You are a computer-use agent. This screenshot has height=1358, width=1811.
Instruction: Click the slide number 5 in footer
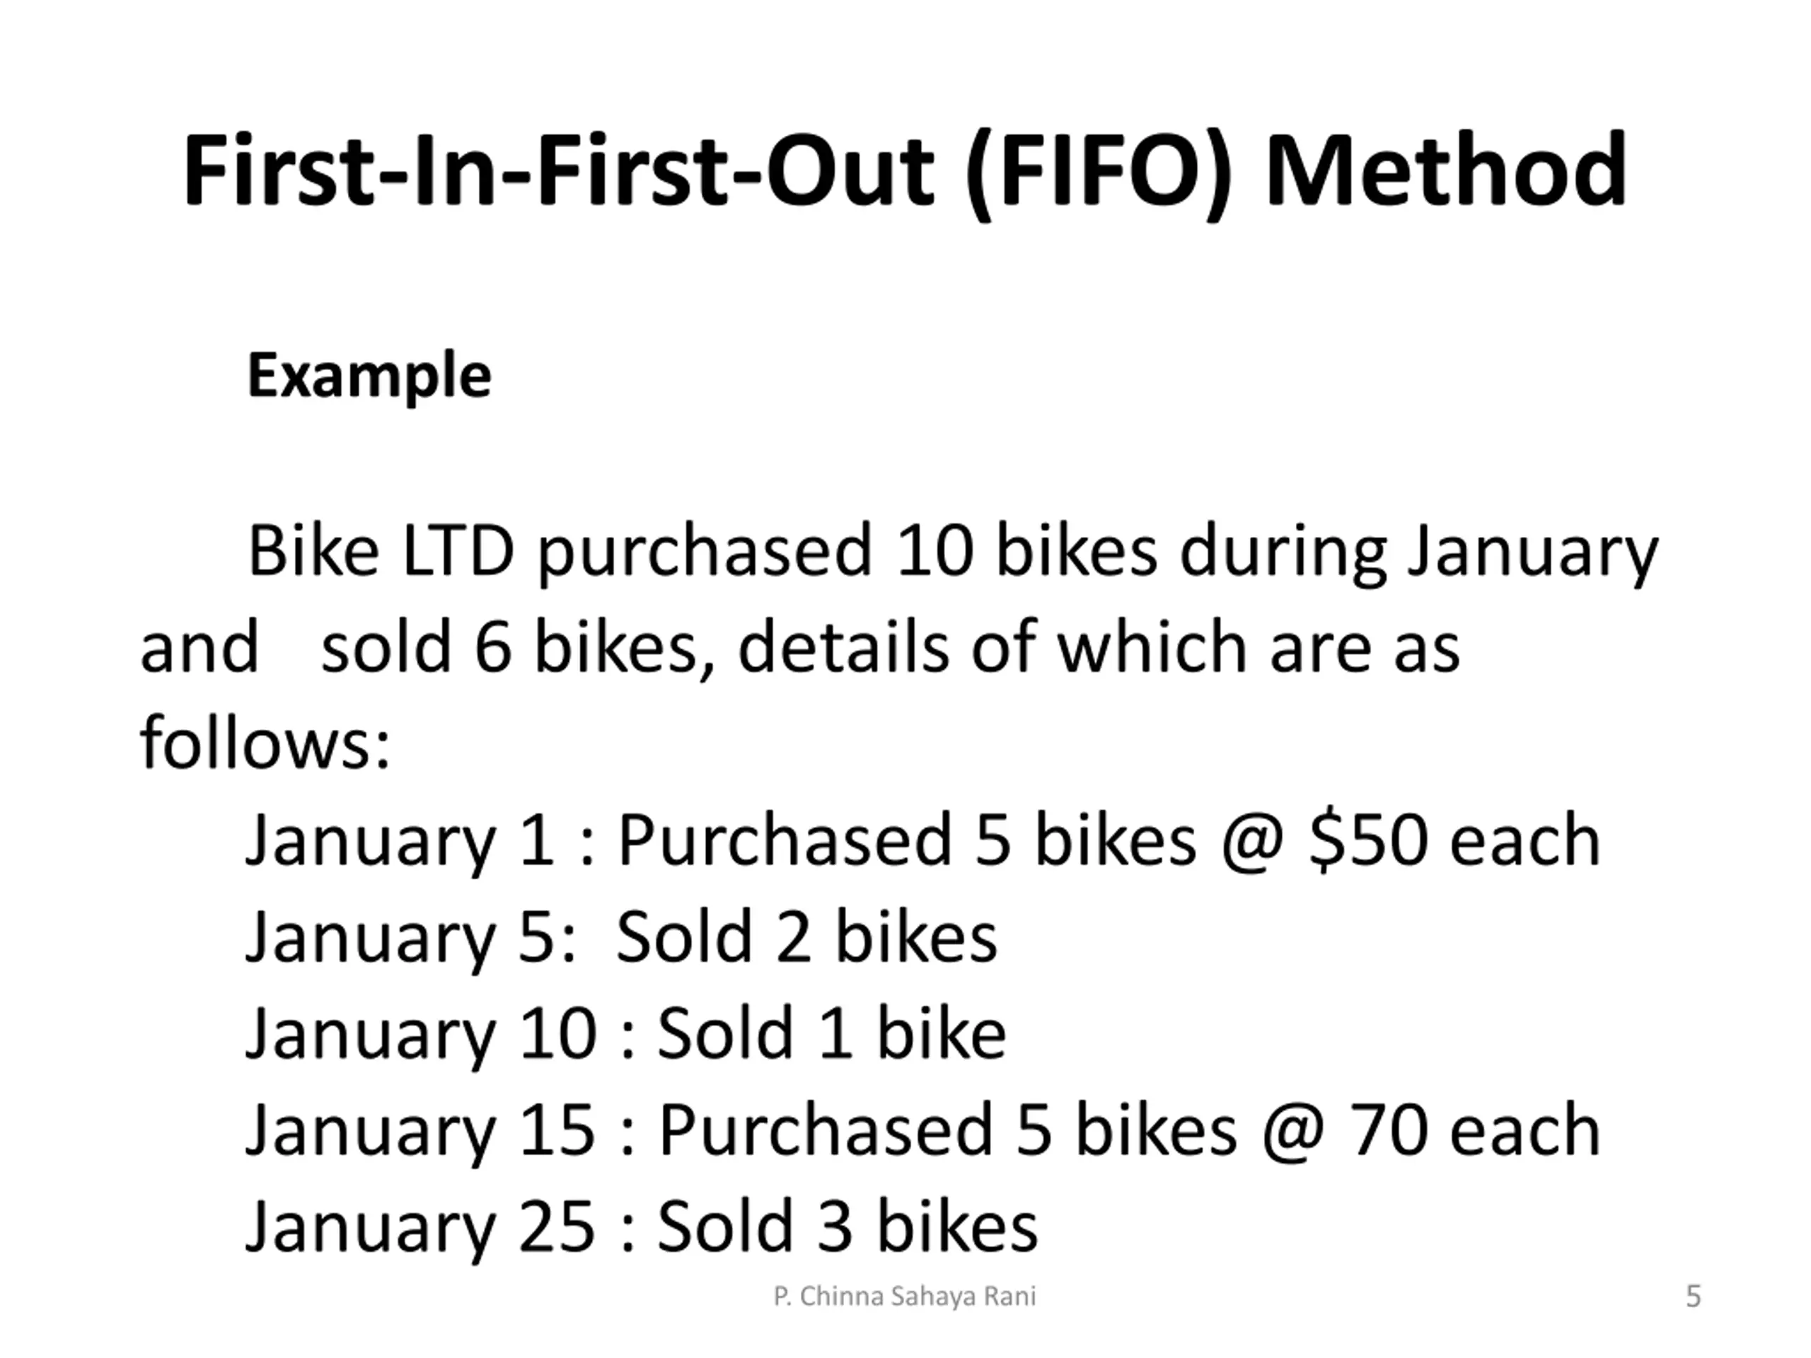pyautogui.click(x=1694, y=1296)
